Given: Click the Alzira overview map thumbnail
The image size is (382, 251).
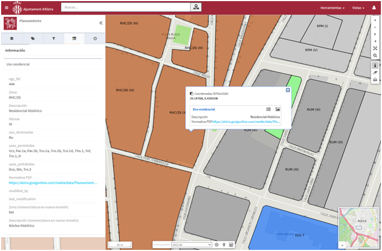Looking at the screenshot, I should 358,228.
